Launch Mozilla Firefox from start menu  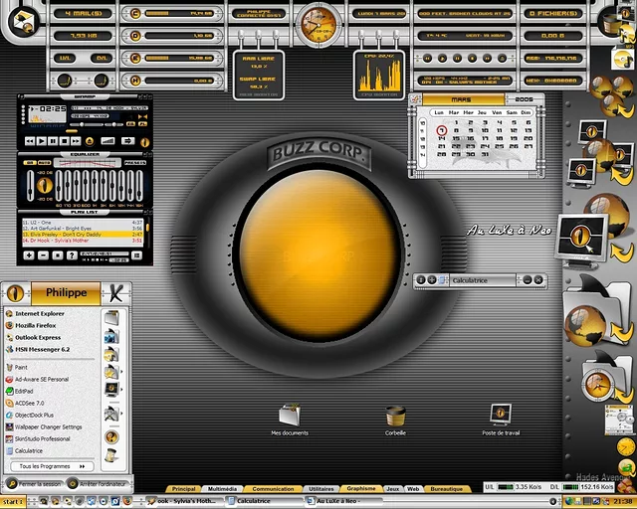pos(36,325)
